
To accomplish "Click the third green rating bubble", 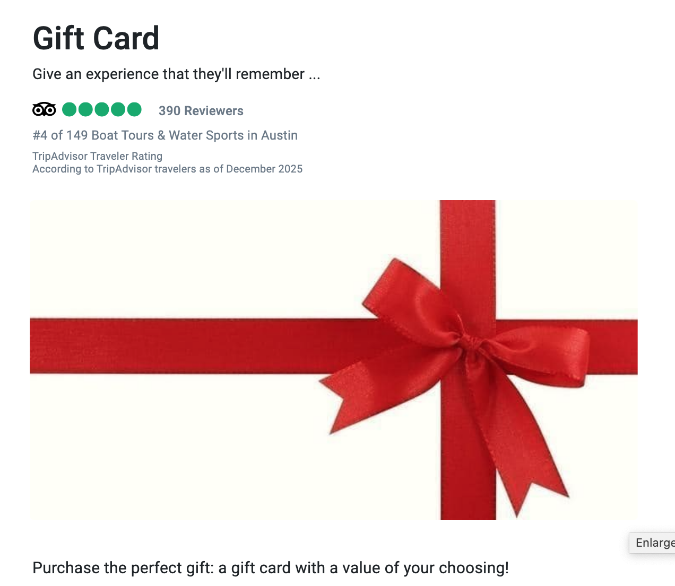I will tap(102, 109).
